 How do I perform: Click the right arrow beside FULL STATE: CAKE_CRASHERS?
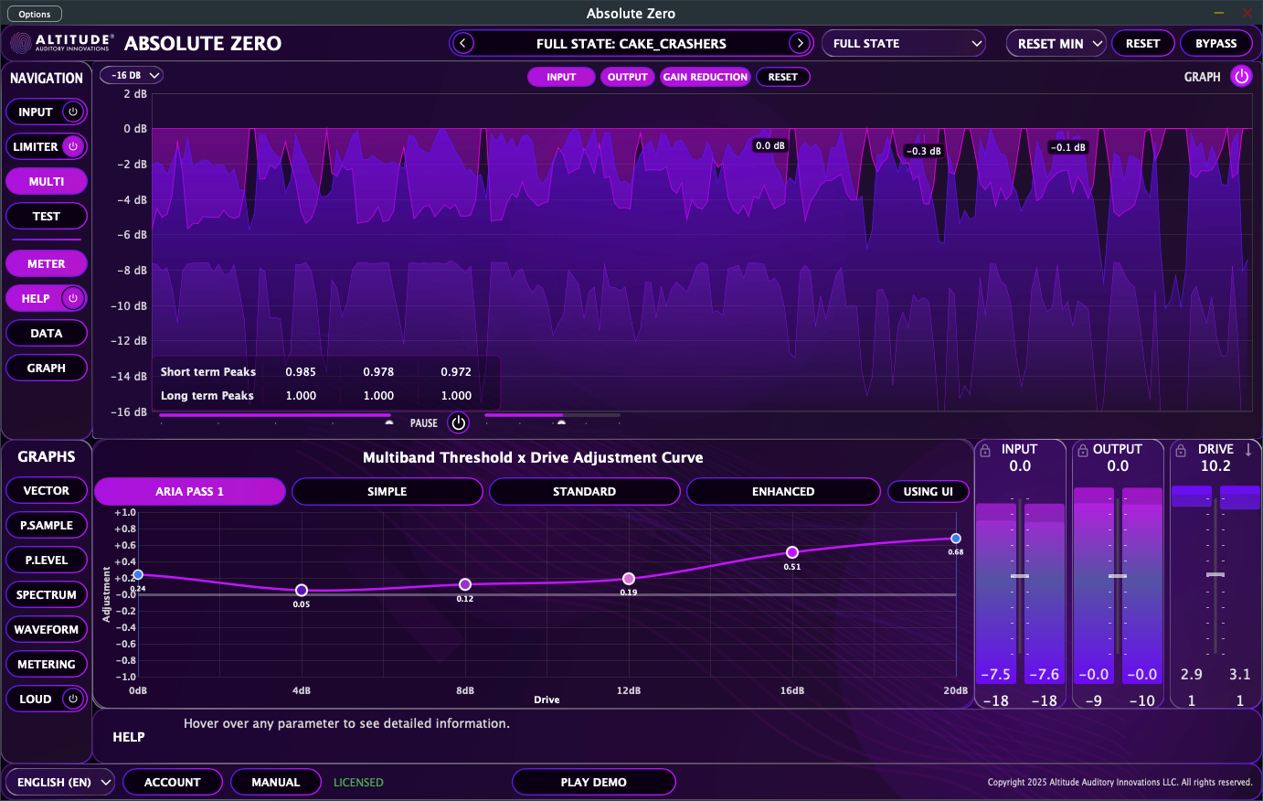(801, 43)
